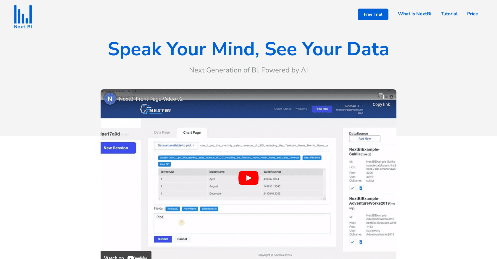Click the MonthName field tag in the preview
The height and width of the screenshot is (259, 497).
tap(190, 209)
